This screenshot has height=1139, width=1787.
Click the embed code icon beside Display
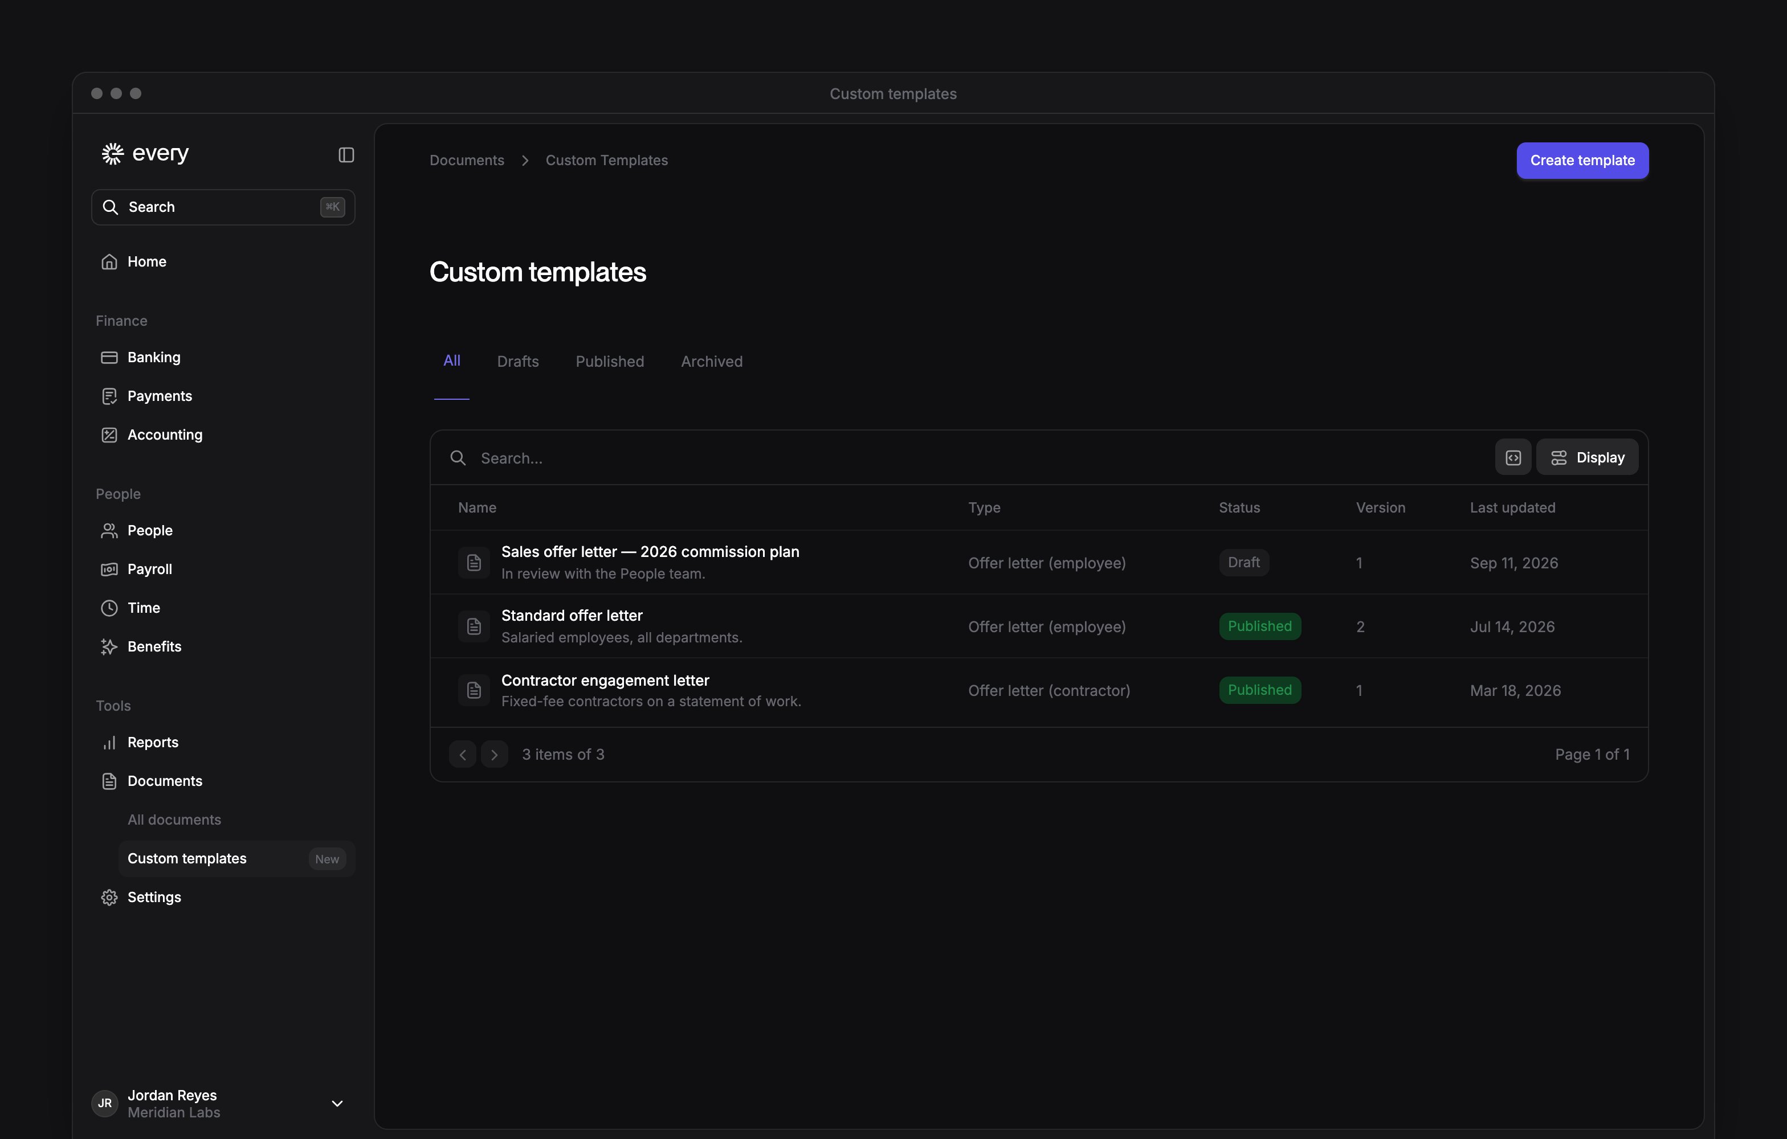(1512, 457)
